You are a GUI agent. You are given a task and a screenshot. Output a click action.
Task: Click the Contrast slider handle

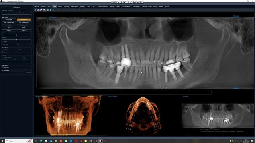tap(17, 39)
